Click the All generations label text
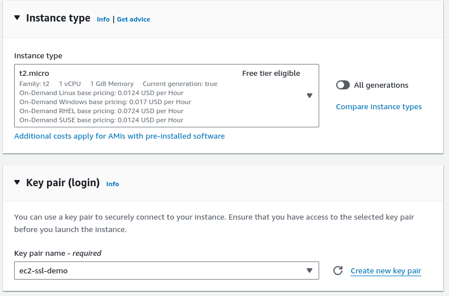The image size is (449, 296). coord(381,85)
